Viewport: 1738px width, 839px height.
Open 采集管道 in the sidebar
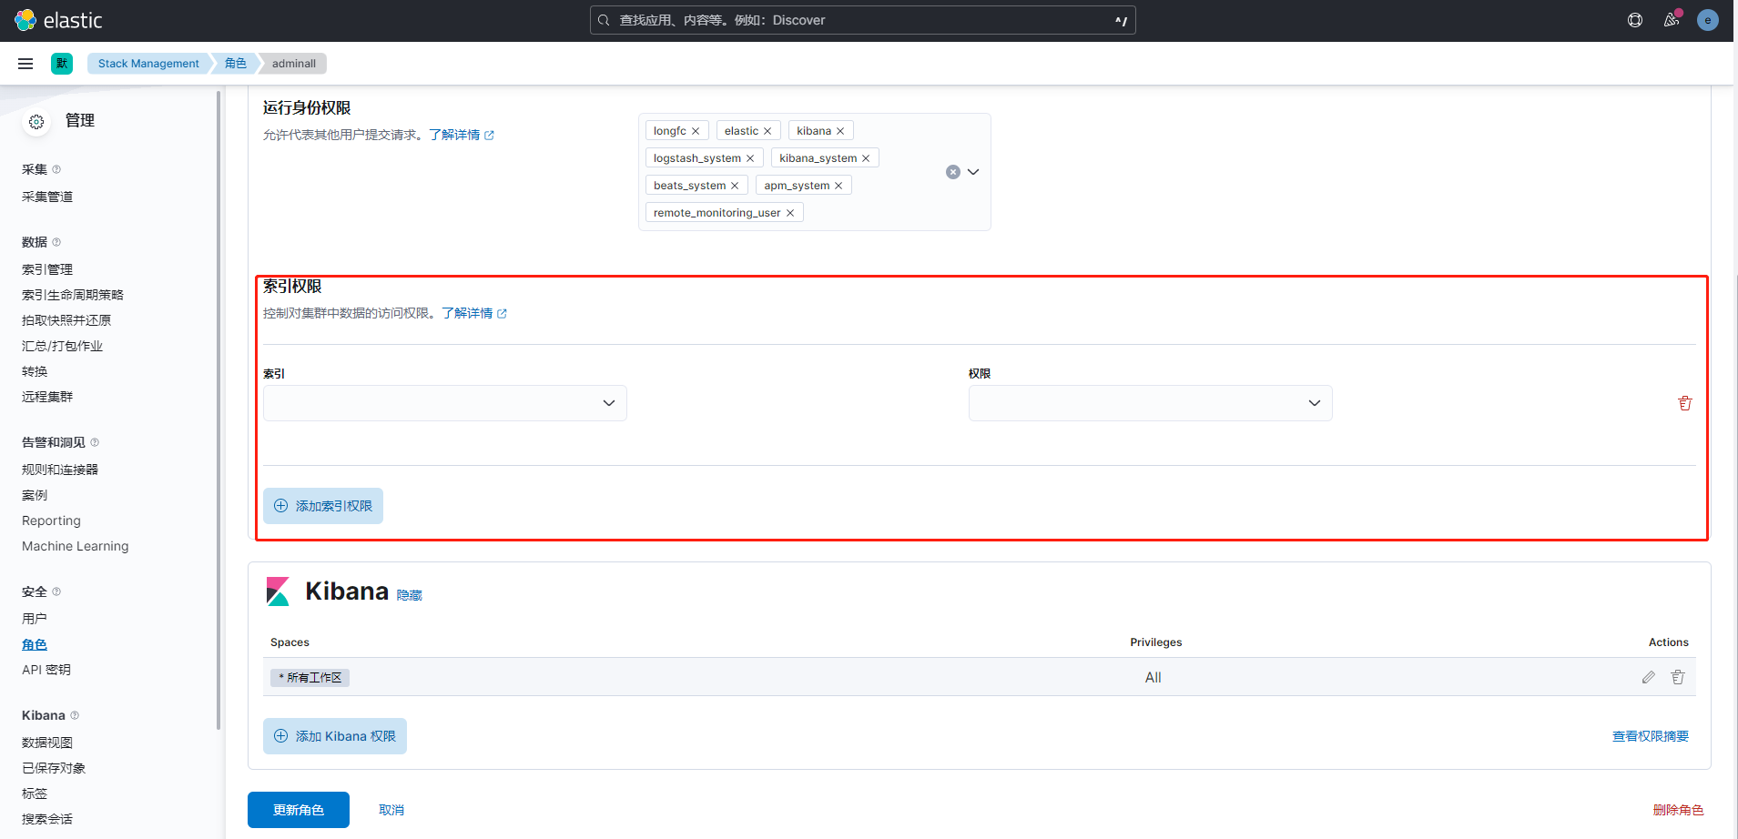47,197
